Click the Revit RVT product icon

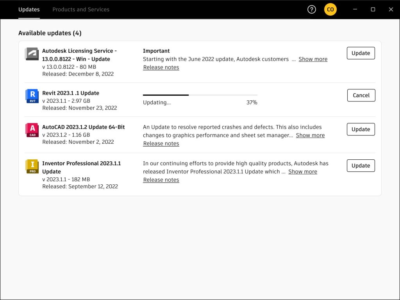32,96
